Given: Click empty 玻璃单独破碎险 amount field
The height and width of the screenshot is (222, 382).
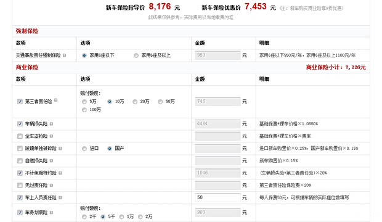Looking at the screenshot, I should (217, 148).
